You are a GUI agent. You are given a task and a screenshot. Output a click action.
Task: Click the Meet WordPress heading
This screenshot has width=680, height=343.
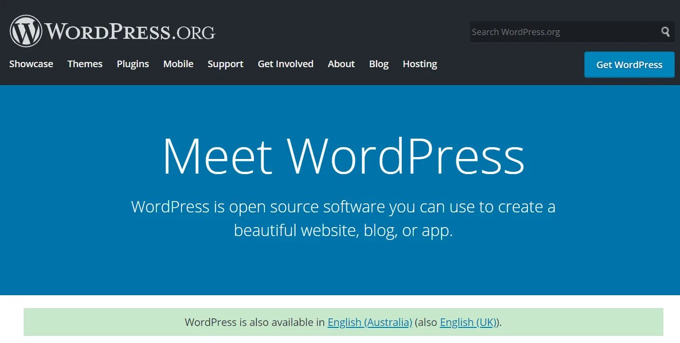[344, 156]
